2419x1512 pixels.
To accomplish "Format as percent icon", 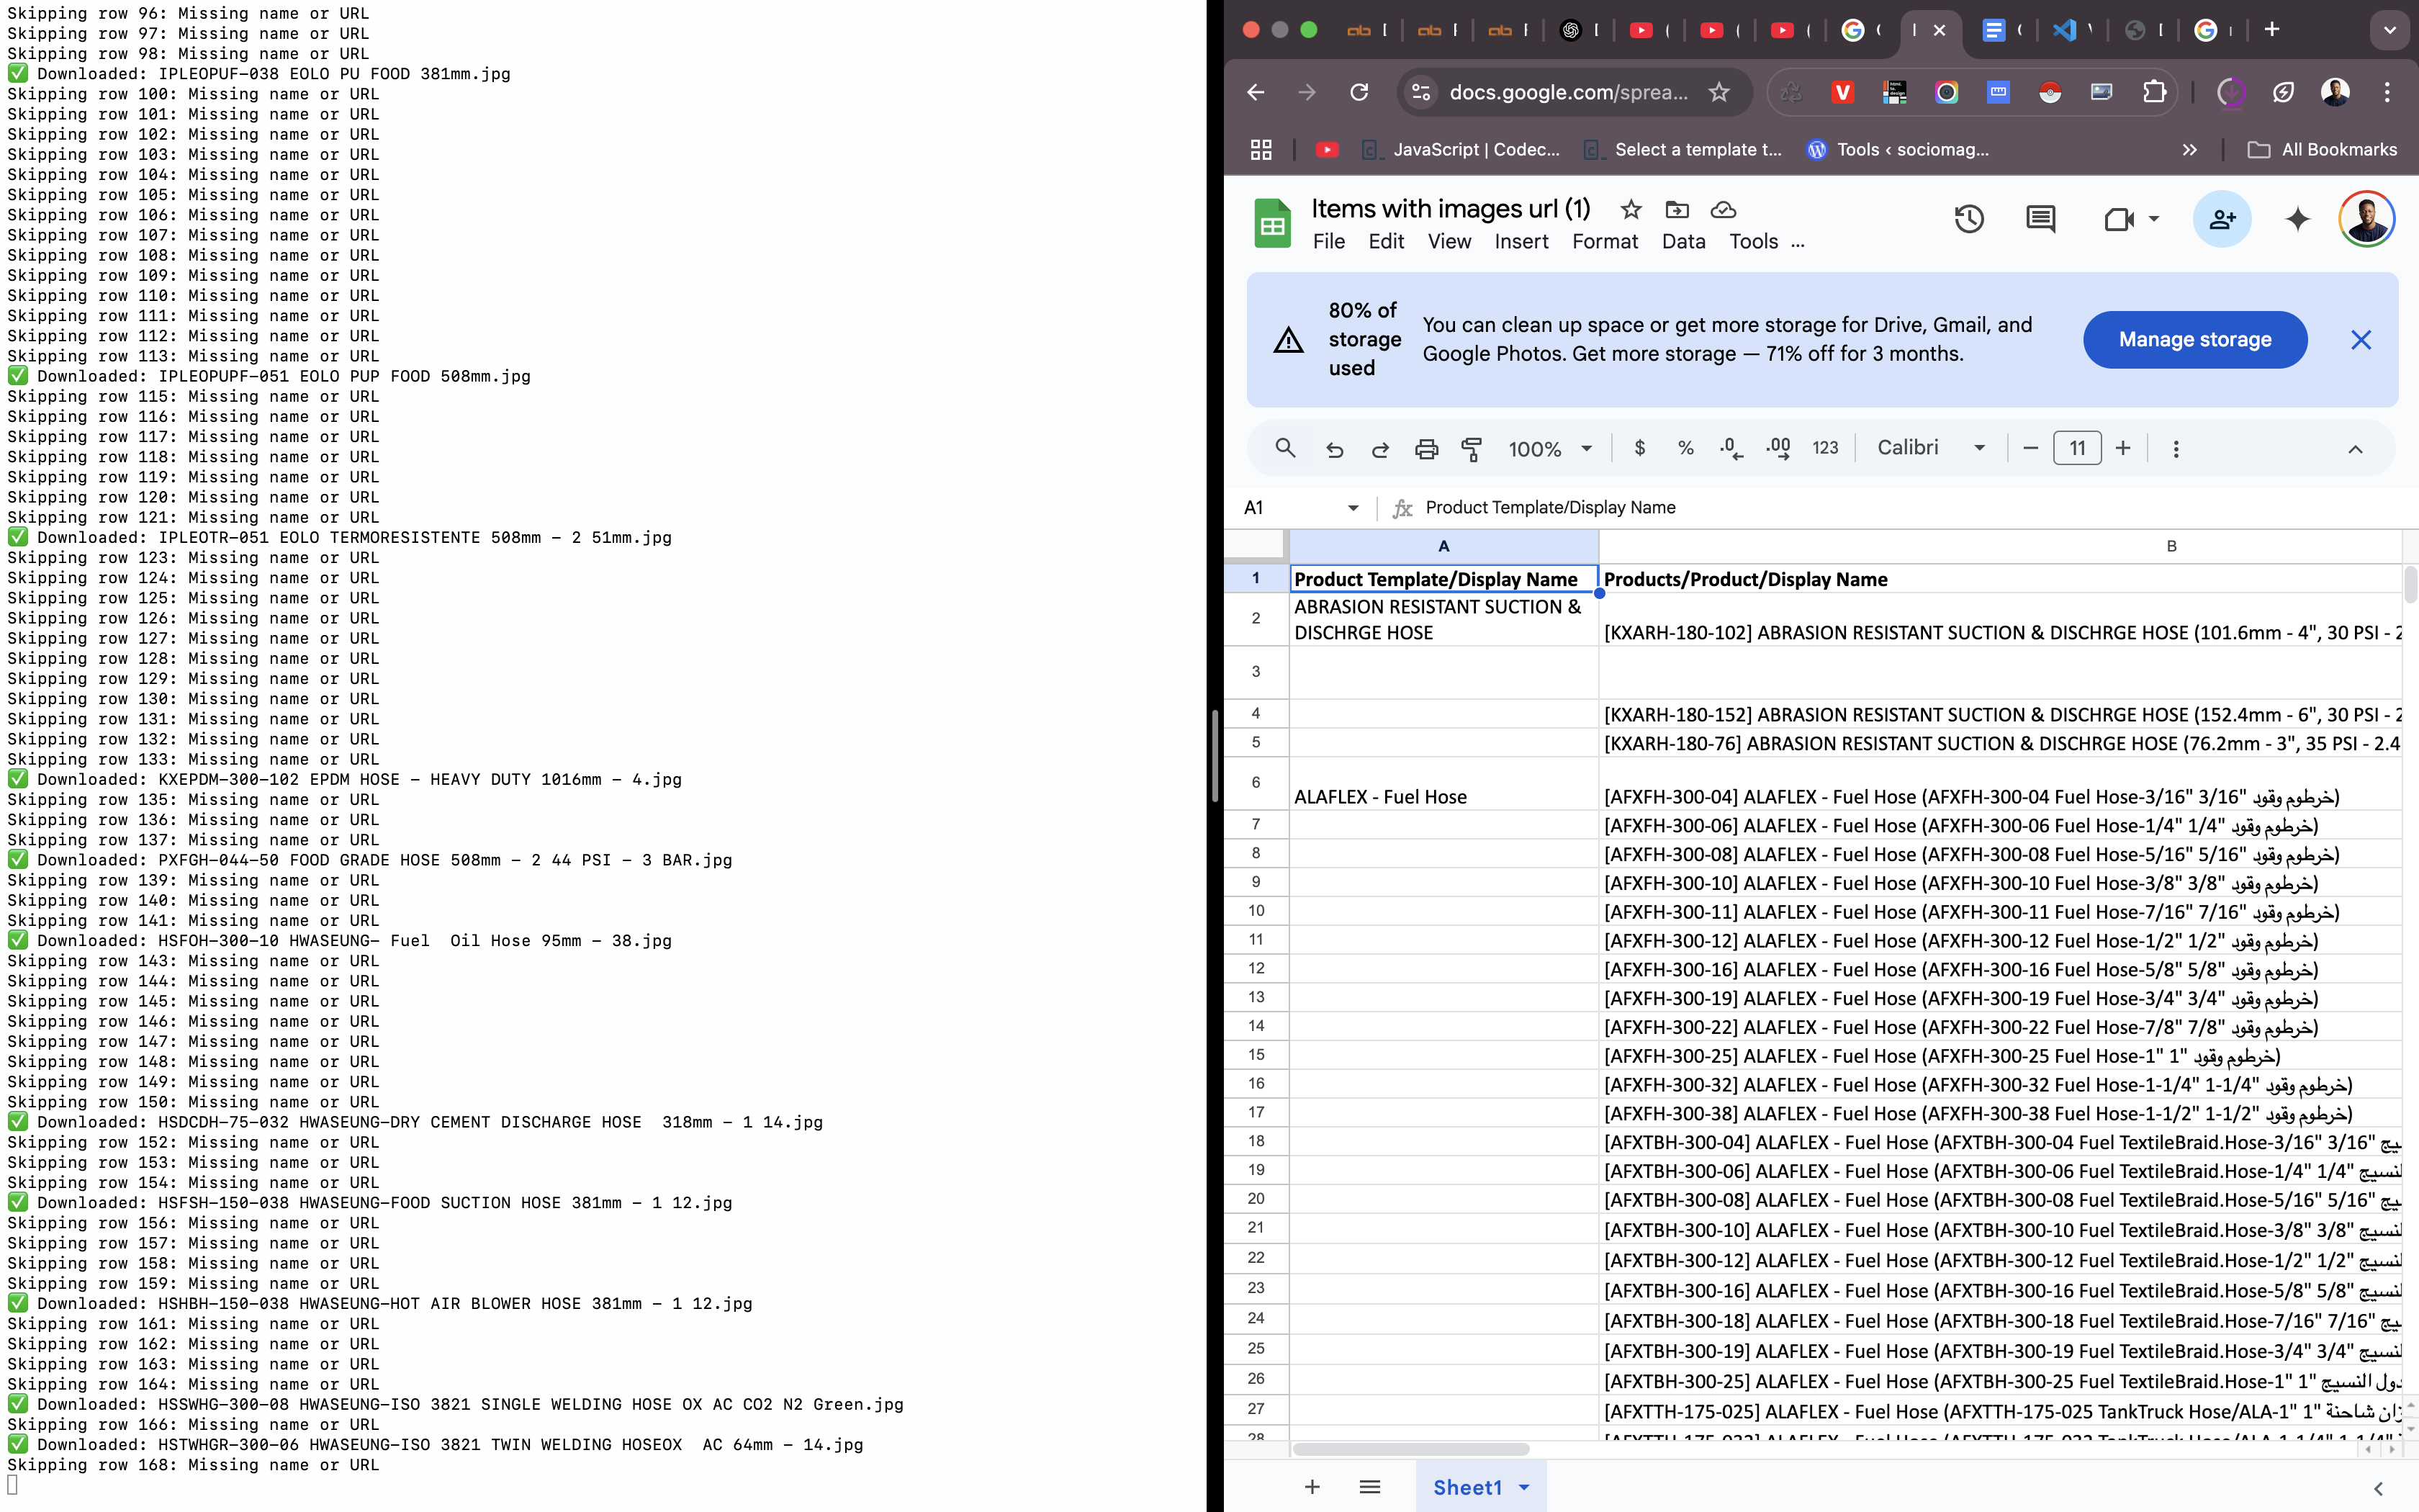I will (x=1686, y=448).
